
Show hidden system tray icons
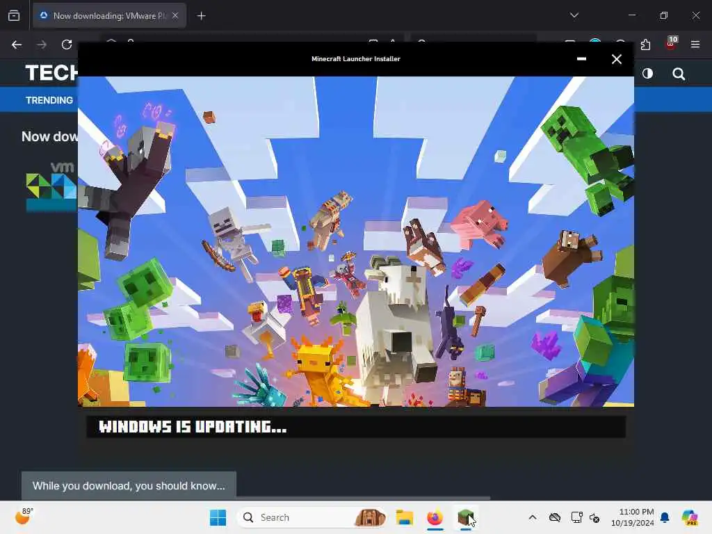pyautogui.click(x=533, y=517)
